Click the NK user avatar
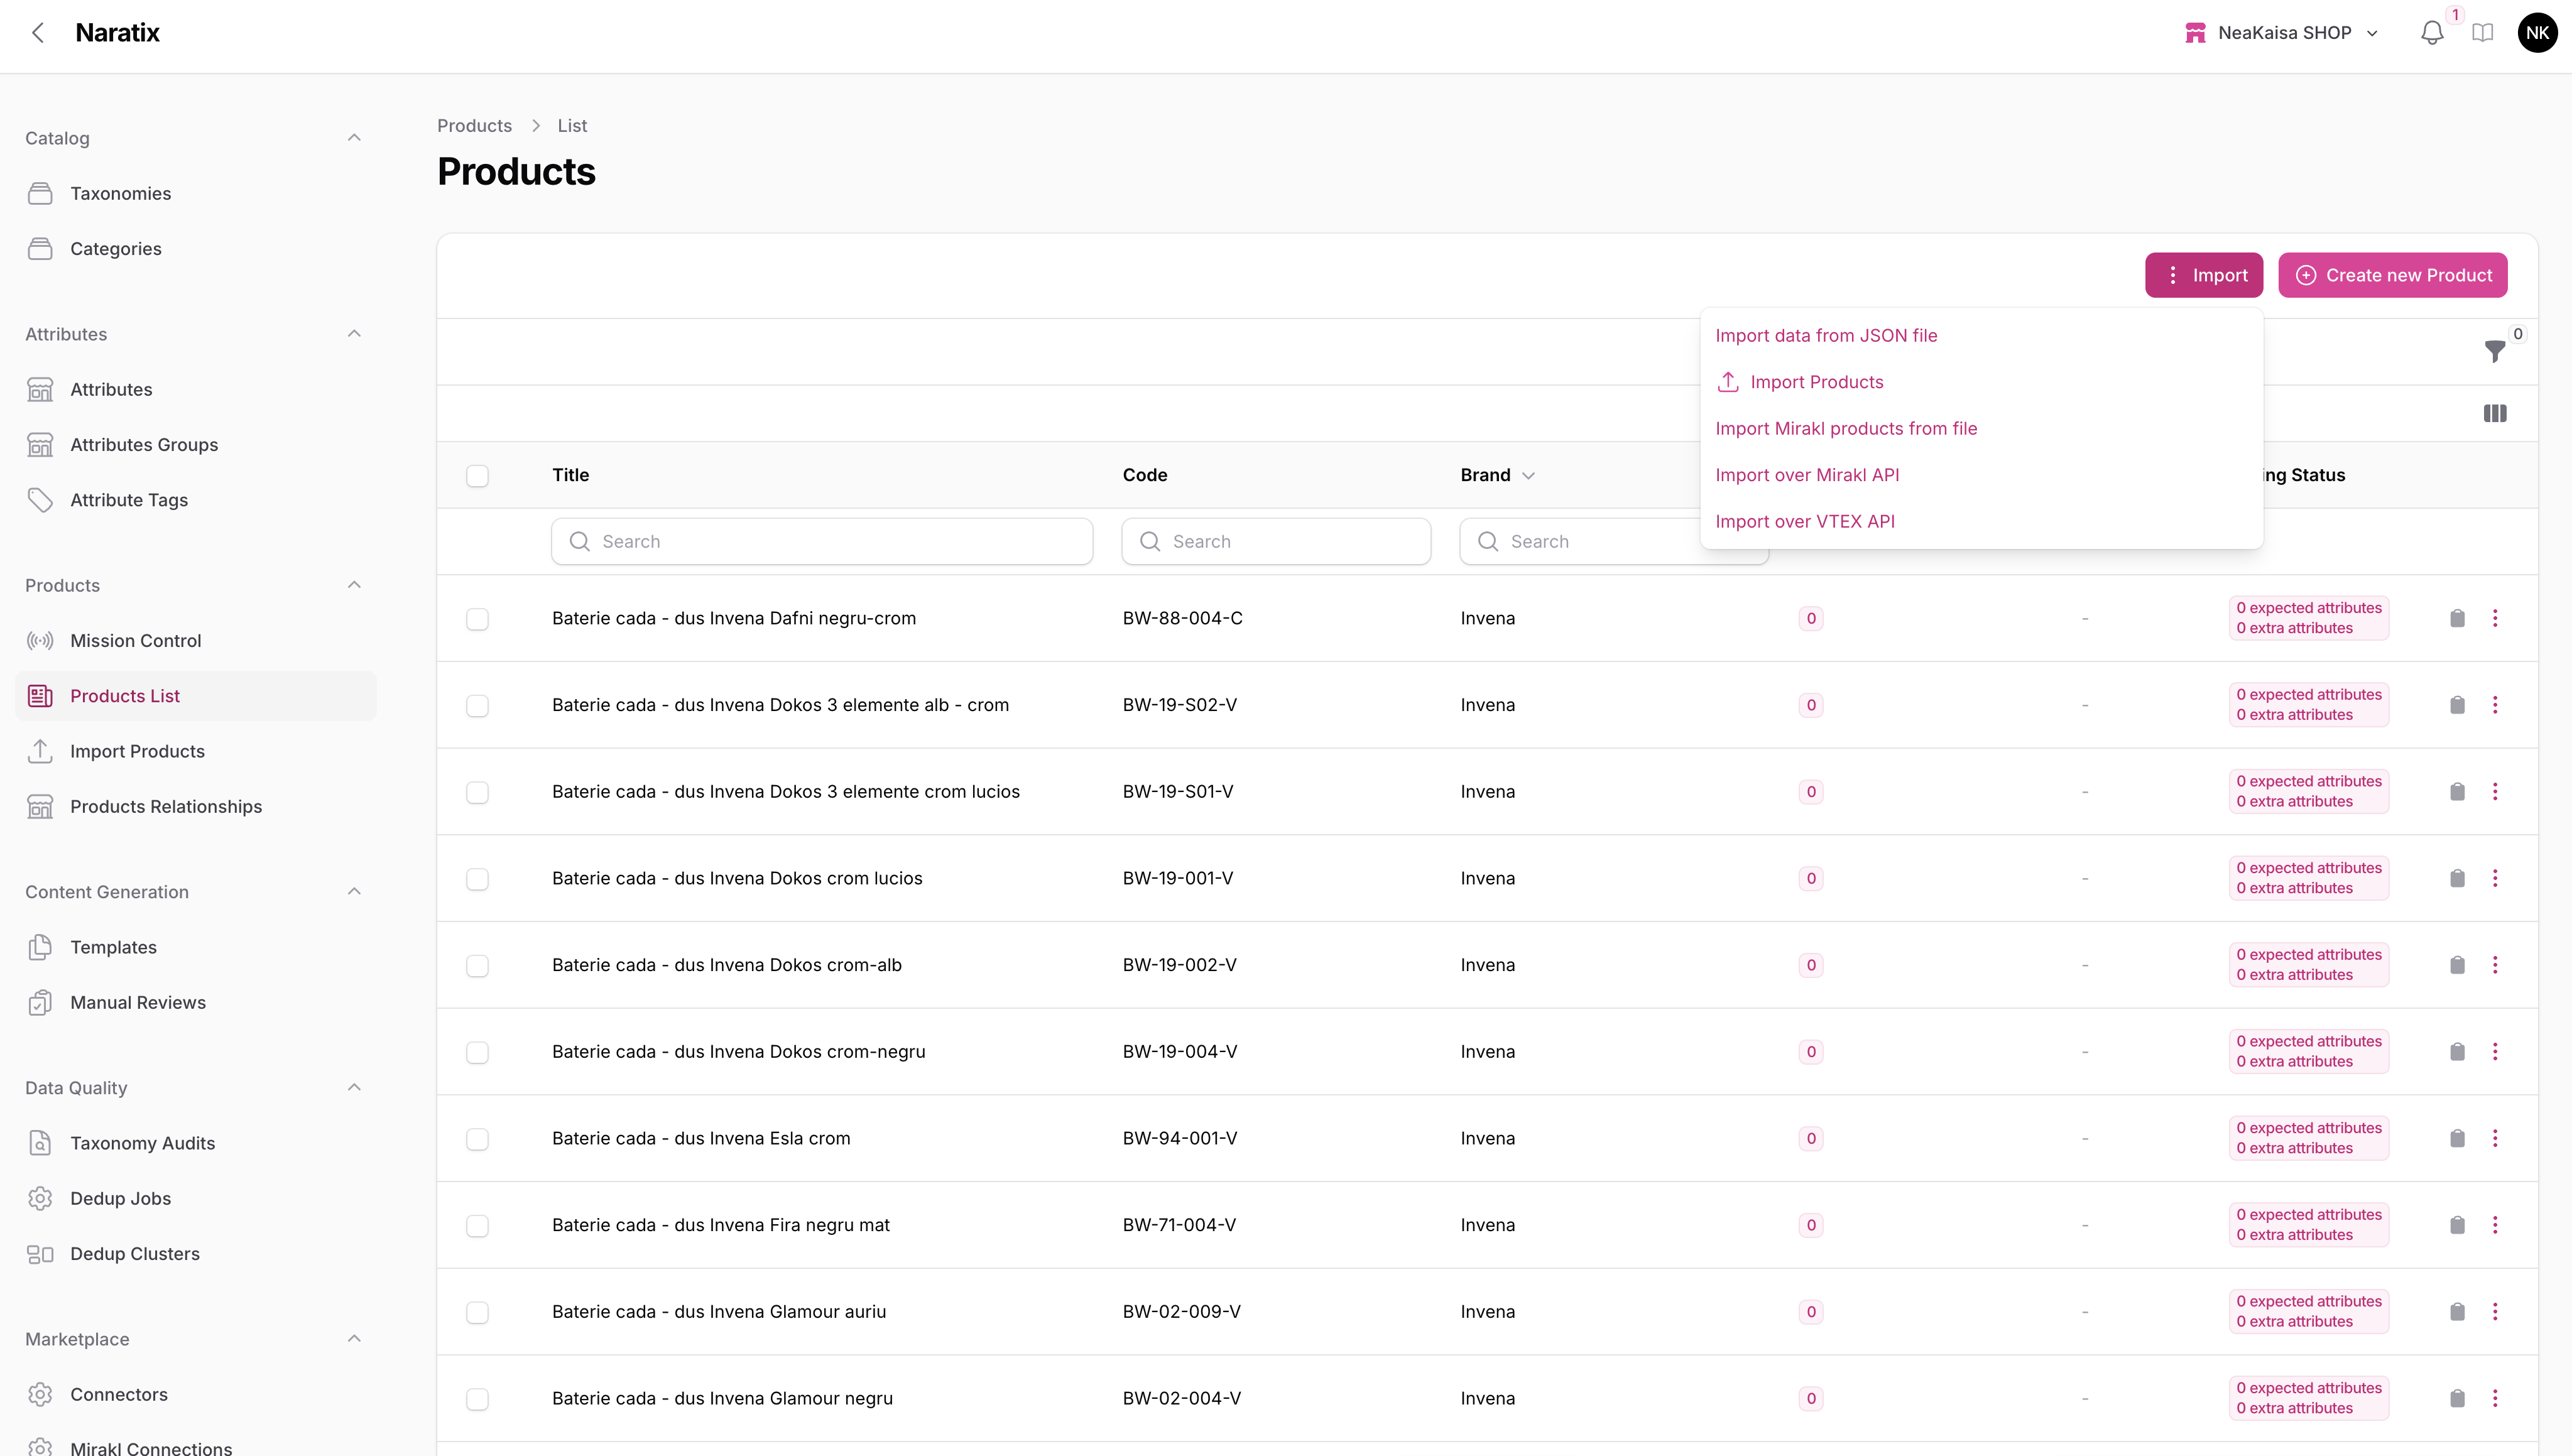Screen dimensions: 2572x1456 tap(2537, 33)
